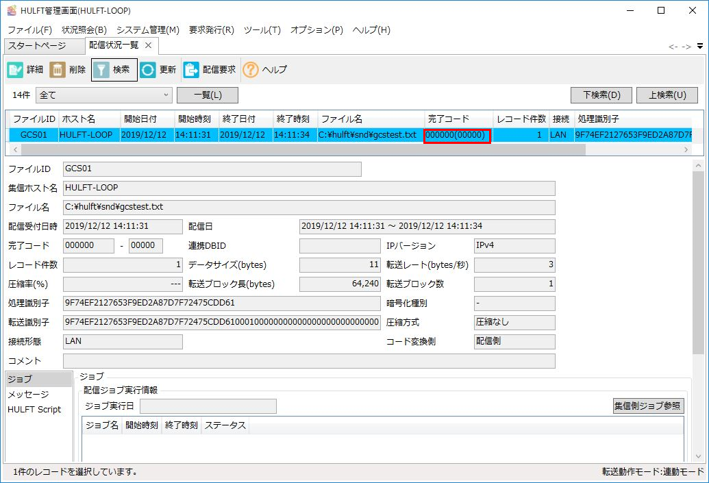Screen dimensions: 709x483
Task: Click the 圧縮方式 field showing 圧縮なし
Action: 514,323
